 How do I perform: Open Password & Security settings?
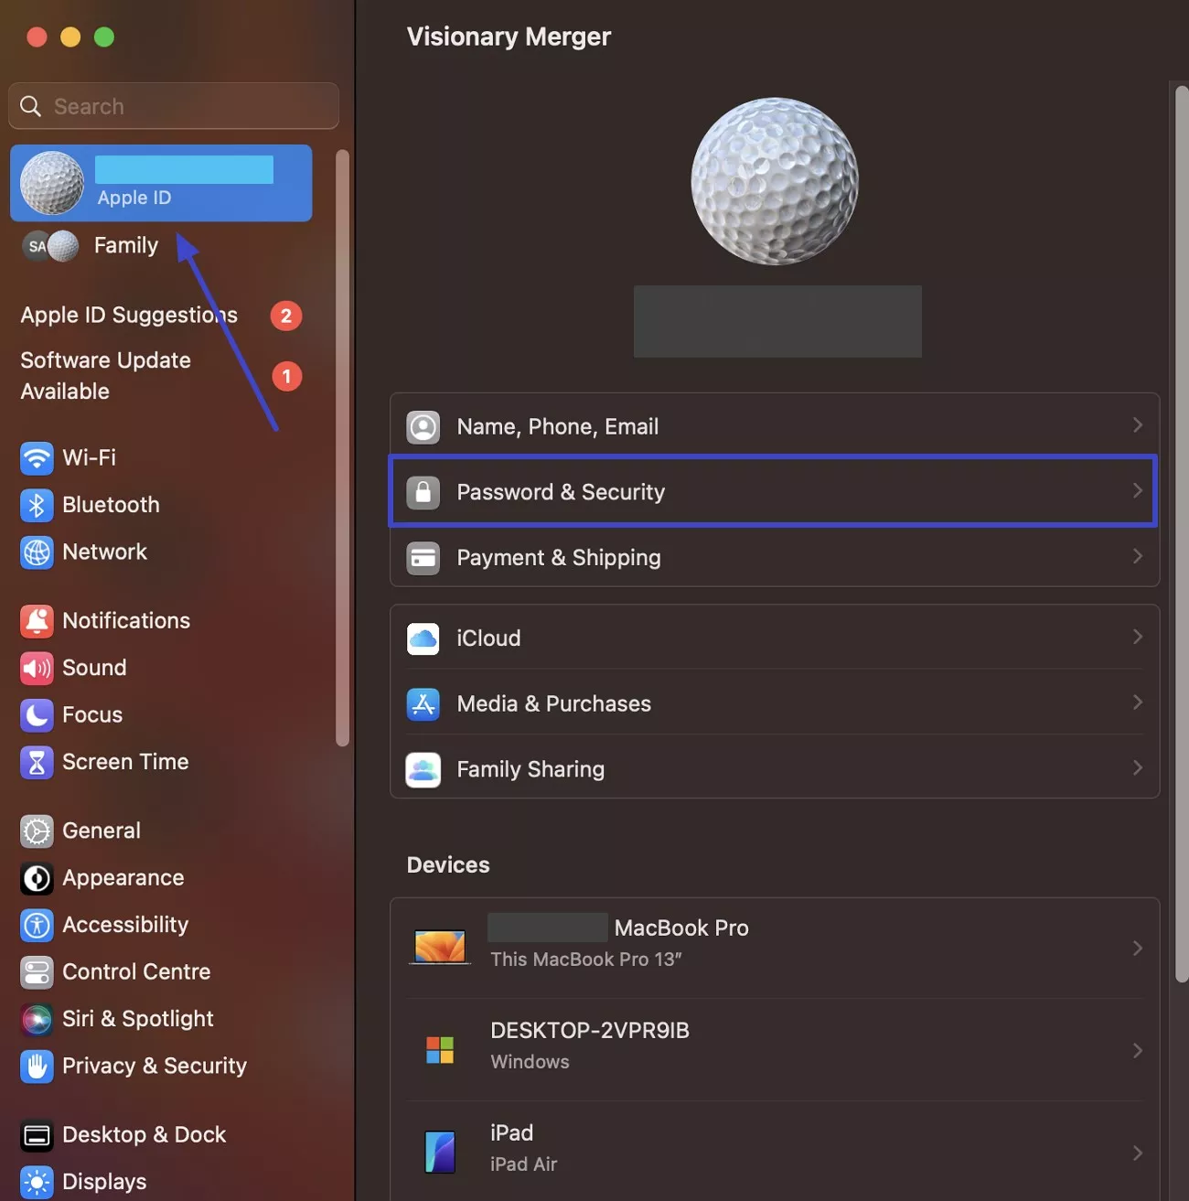coord(775,491)
